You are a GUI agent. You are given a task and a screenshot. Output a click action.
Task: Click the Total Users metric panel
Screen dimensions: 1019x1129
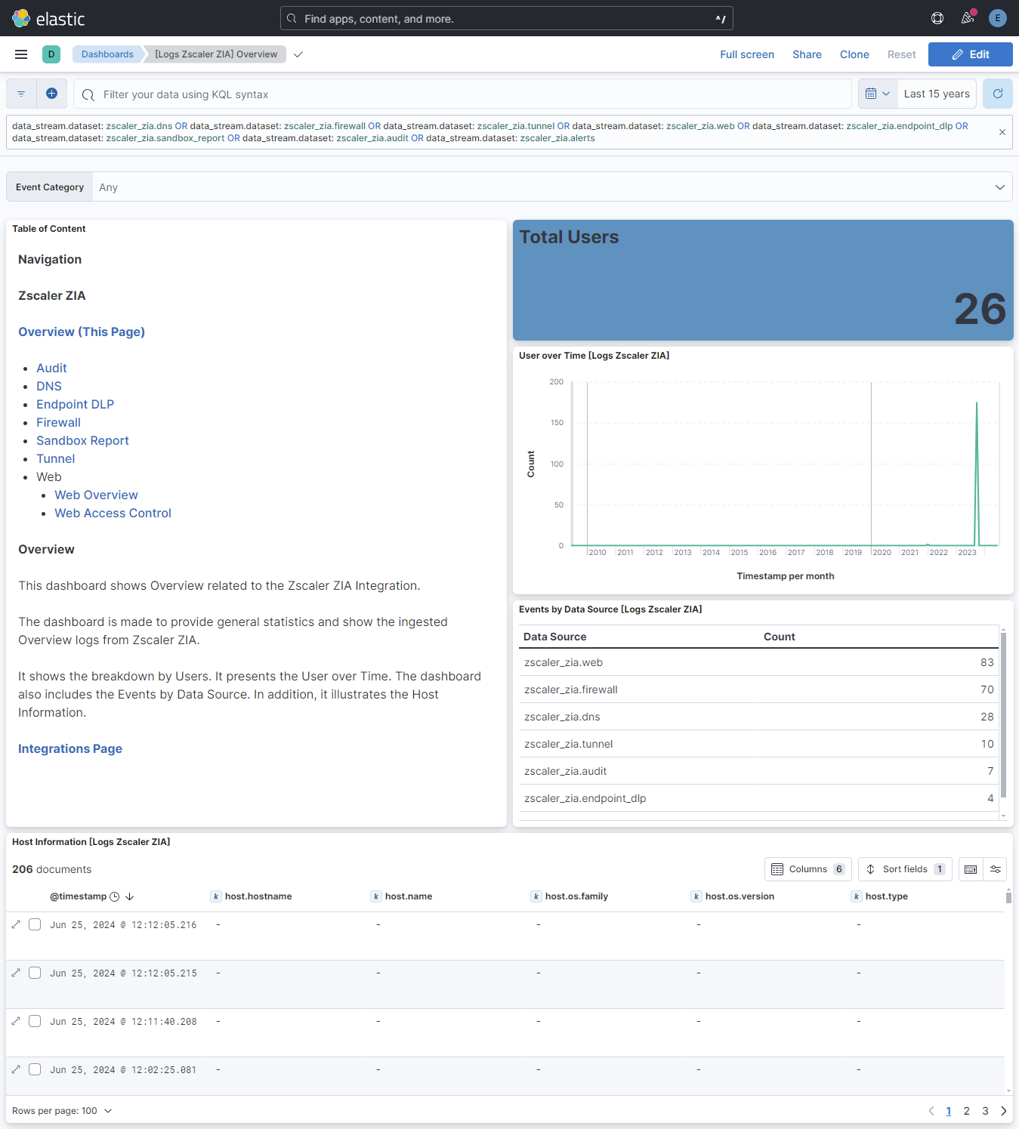[x=763, y=280]
